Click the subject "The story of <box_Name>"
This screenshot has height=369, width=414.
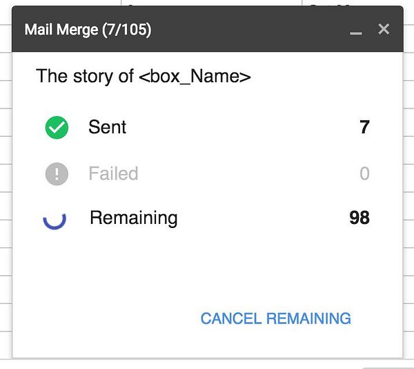point(143,76)
